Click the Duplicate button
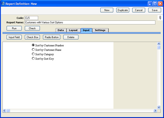The width and height of the screenshot is (164, 118). coord(123,10)
